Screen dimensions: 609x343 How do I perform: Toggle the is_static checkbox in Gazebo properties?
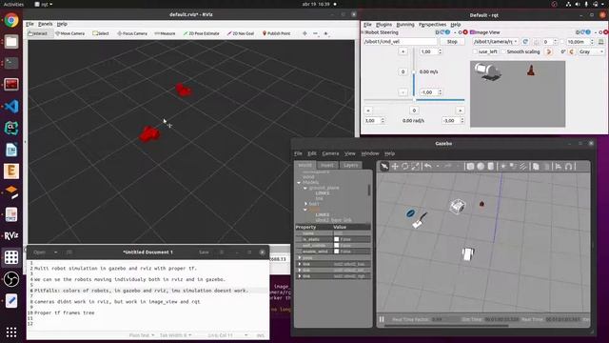(x=336, y=239)
